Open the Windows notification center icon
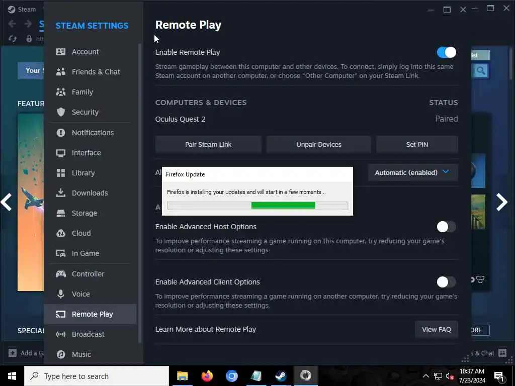 click(499, 377)
